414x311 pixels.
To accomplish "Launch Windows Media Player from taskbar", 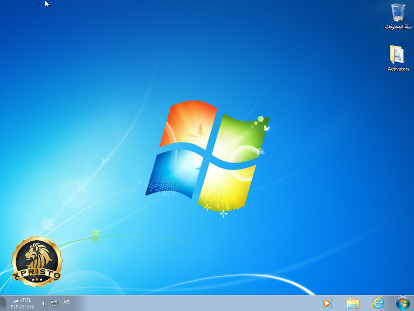I will tap(327, 303).
